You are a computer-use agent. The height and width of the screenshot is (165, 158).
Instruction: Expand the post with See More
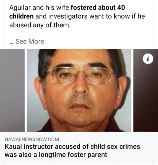30,42
